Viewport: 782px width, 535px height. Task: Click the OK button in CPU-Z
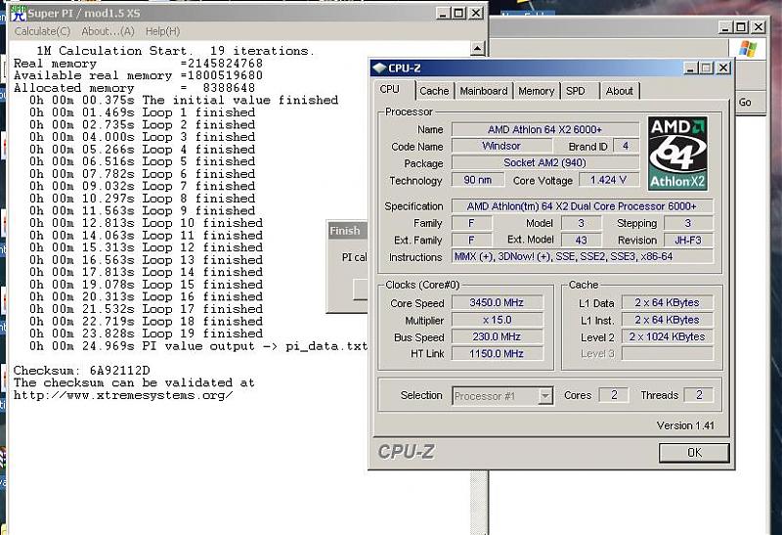coord(694,453)
